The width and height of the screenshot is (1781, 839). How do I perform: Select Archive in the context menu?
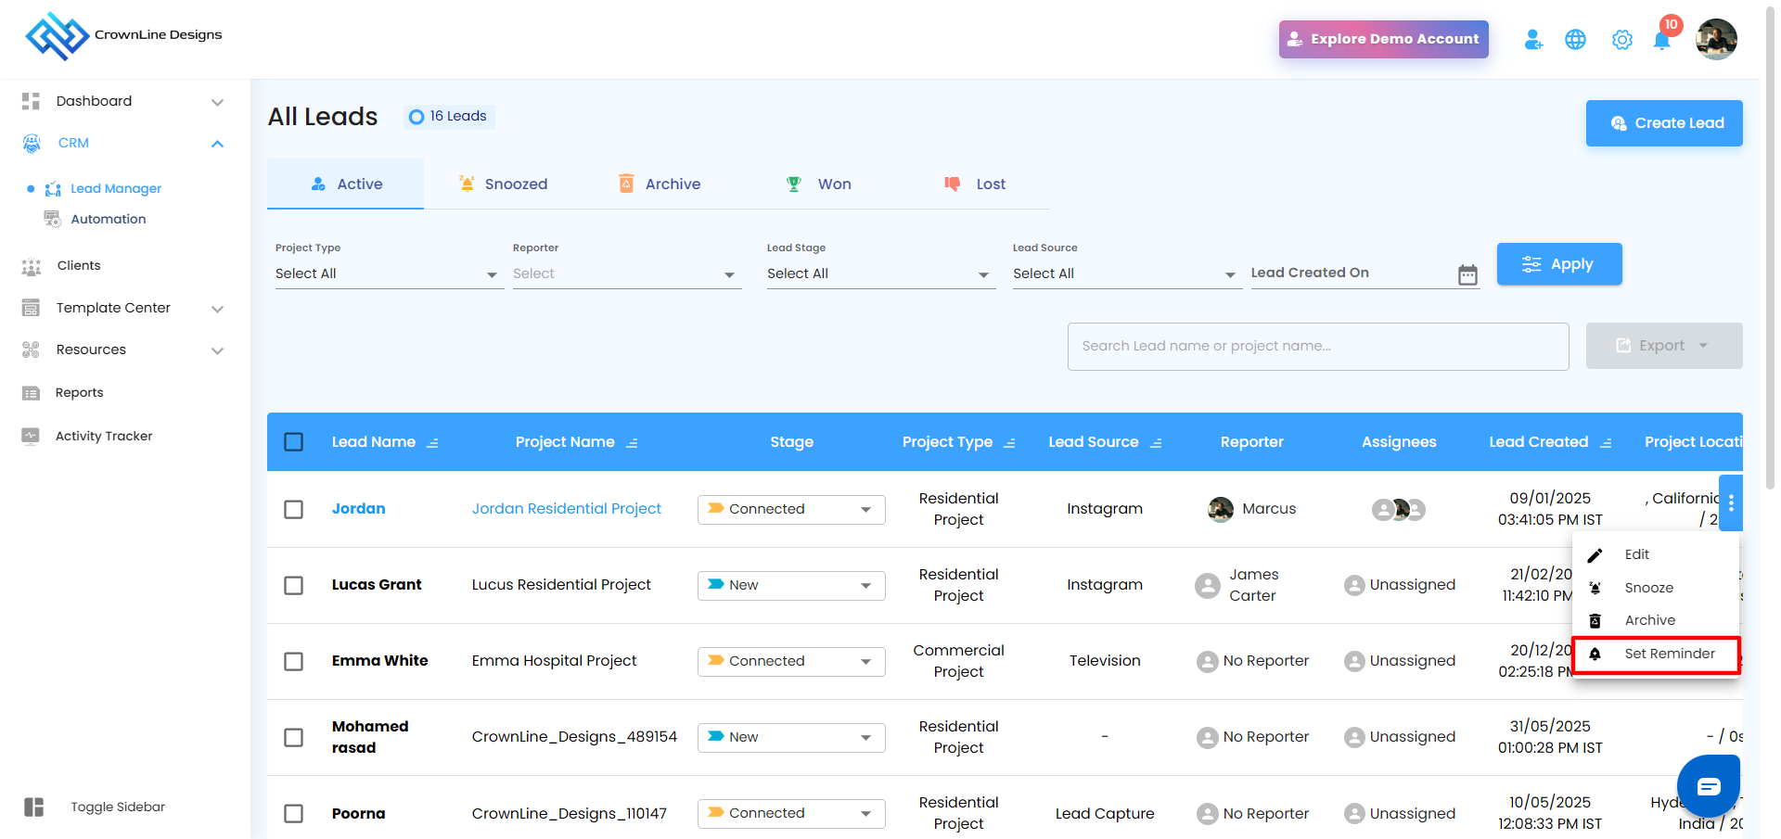(1649, 621)
